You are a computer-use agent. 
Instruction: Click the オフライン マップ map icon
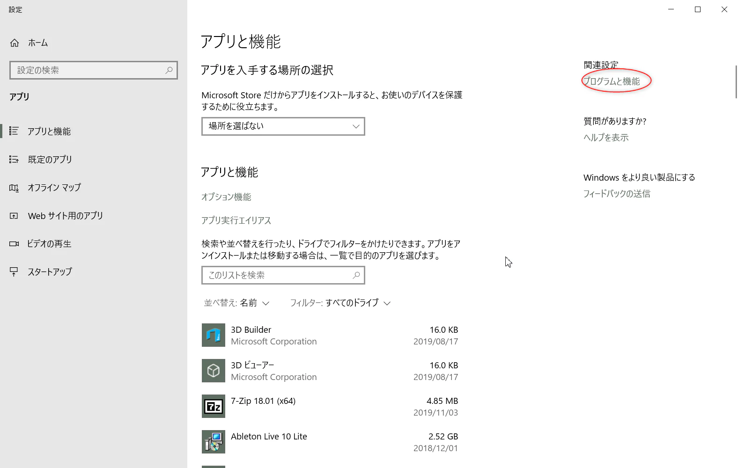click(x=14, y=188)
